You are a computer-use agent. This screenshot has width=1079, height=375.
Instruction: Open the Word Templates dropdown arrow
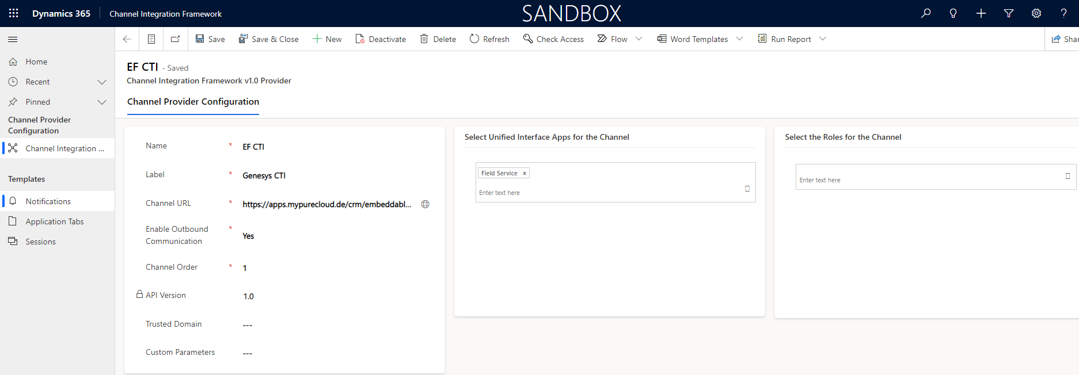pyautogui.click(x=740, y=39)
